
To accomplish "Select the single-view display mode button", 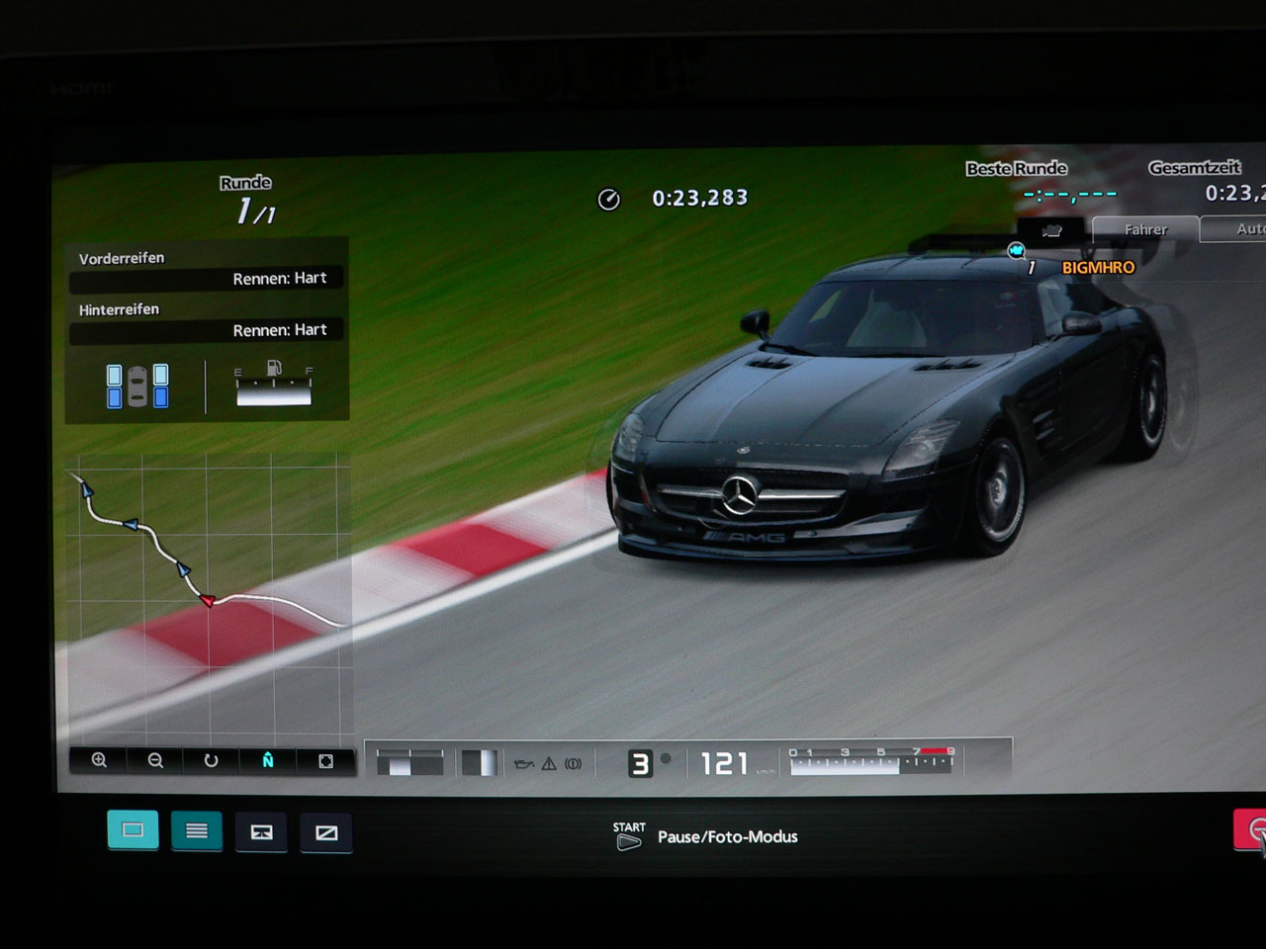I will coord(133,830).
